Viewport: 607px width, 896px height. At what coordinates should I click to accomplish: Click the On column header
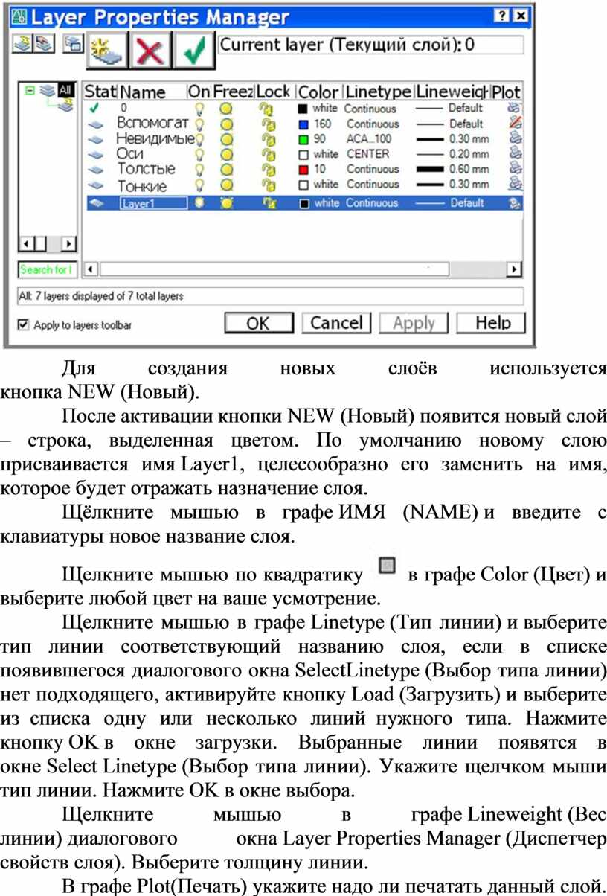[x=199, y=92]
